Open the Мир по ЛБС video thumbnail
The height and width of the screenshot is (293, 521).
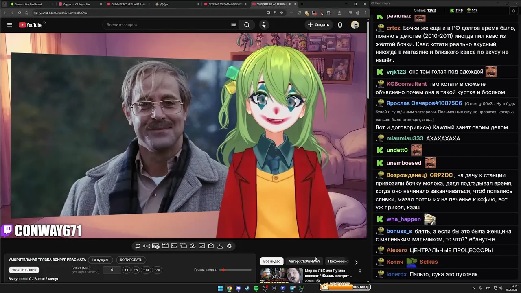point(282,276)
